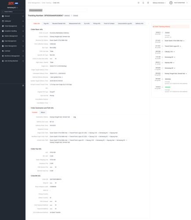Screen dimensions: 191x220
Task: Open the Measurement Info tab
Action: [x=75, y=23]
